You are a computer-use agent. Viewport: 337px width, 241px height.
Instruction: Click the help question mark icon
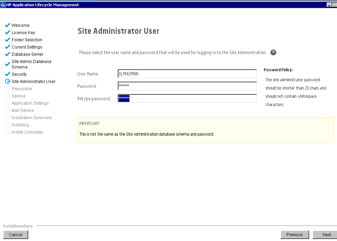(x=273, y=52)
